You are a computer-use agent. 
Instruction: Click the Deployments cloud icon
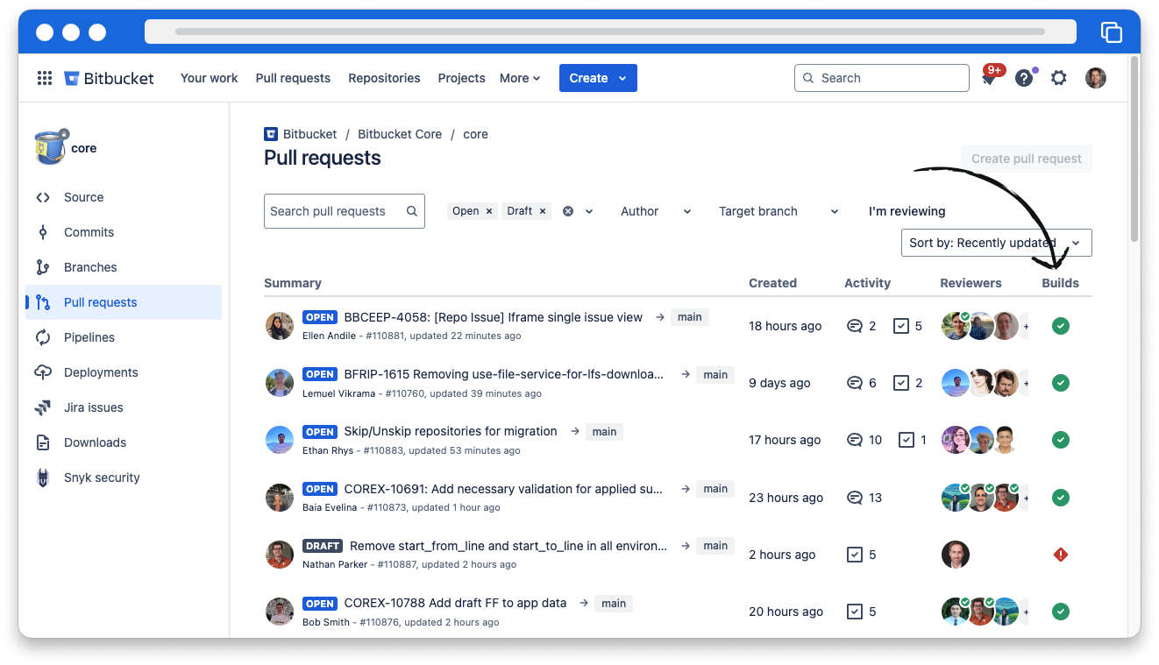tap(43, 372)
